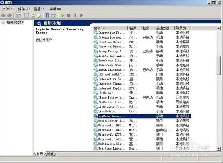
Task: Click the 启动此服务 link
Action: pos(44,40)
